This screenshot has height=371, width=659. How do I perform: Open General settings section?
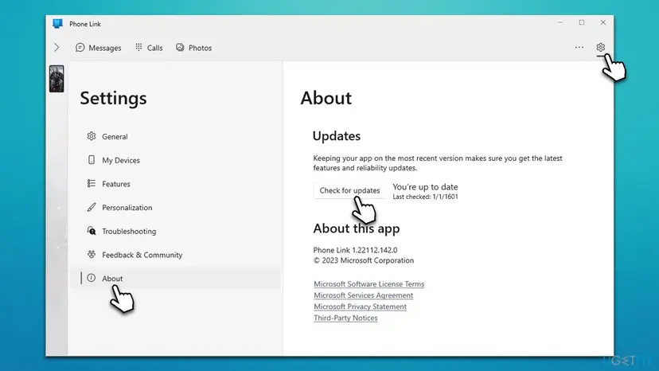(x=176, y=137)
